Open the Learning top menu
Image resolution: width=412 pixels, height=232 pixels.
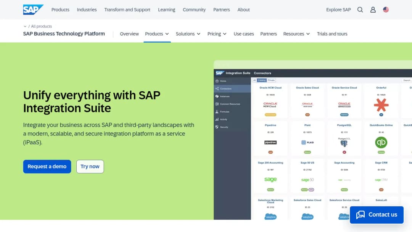(167, 10)
